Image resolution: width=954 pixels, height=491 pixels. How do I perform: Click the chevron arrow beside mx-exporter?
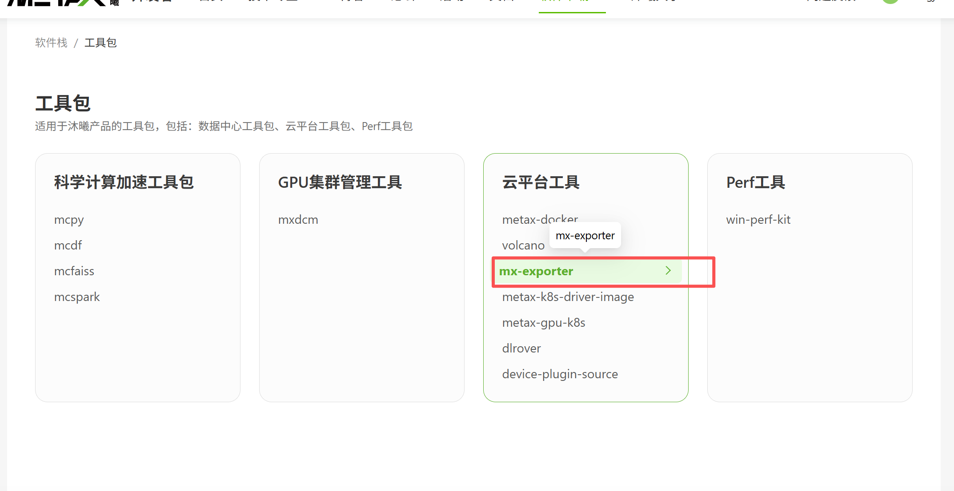pyautogui.click(x=668, y=270)
